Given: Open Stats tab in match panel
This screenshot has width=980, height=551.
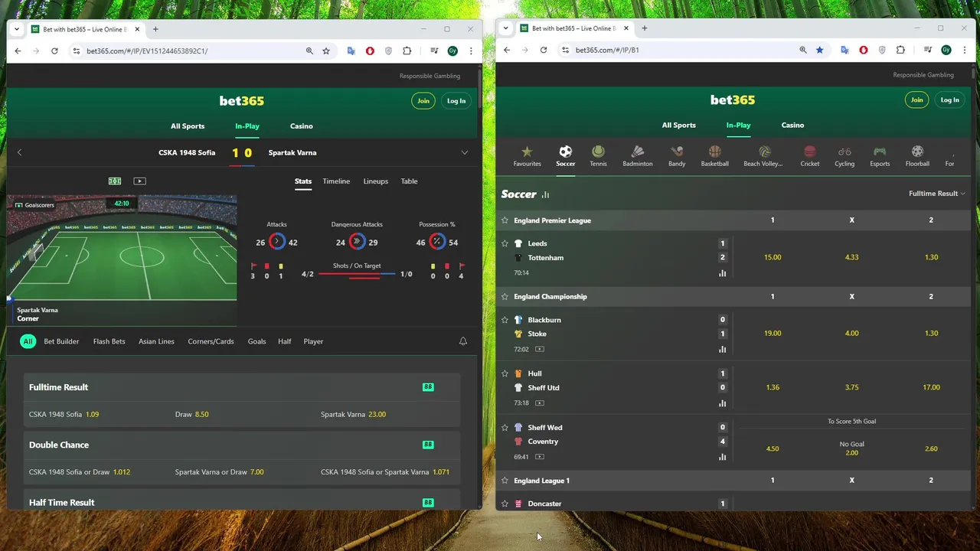Looking at the screenshot, I should coord(303,181).
